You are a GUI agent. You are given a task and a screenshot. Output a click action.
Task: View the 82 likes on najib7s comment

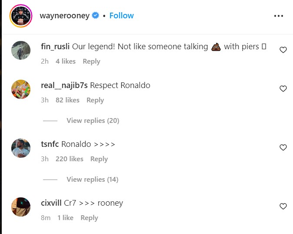click(x=67, y=100)
